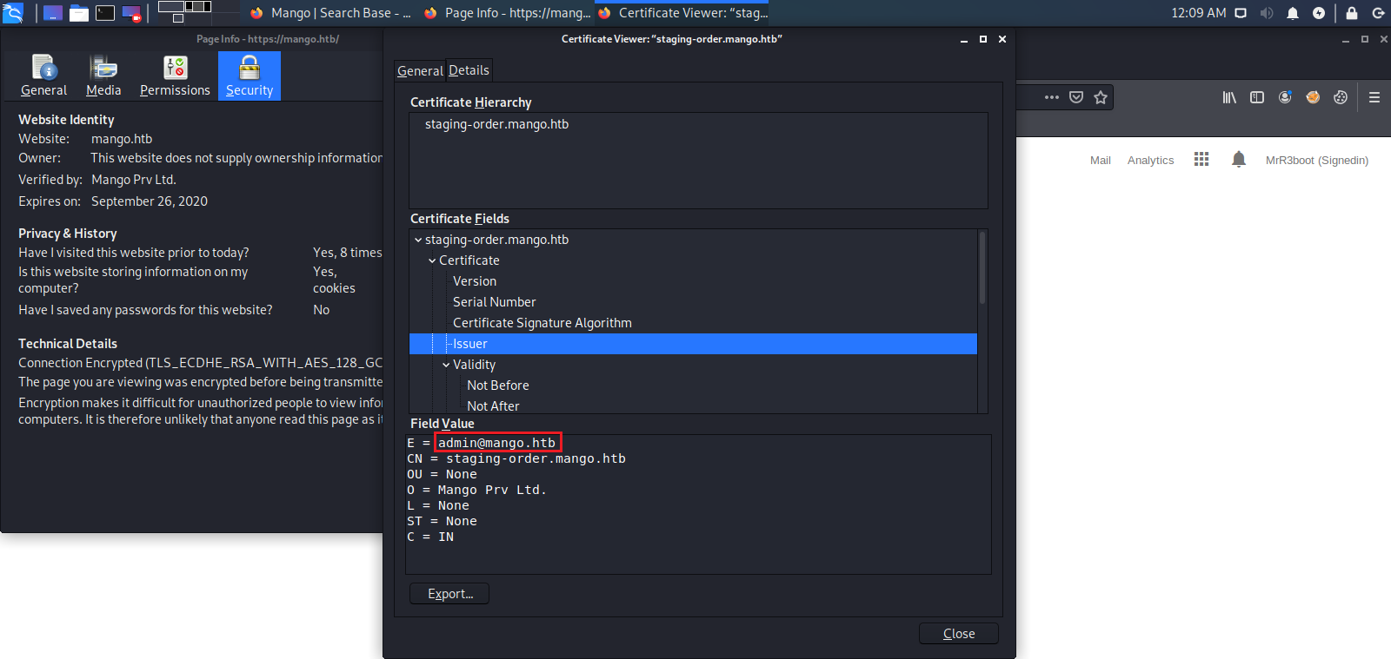Switch workspace using the workspace pager
The width and height of the screenshot is (1391, 659).
coord(185,11)
